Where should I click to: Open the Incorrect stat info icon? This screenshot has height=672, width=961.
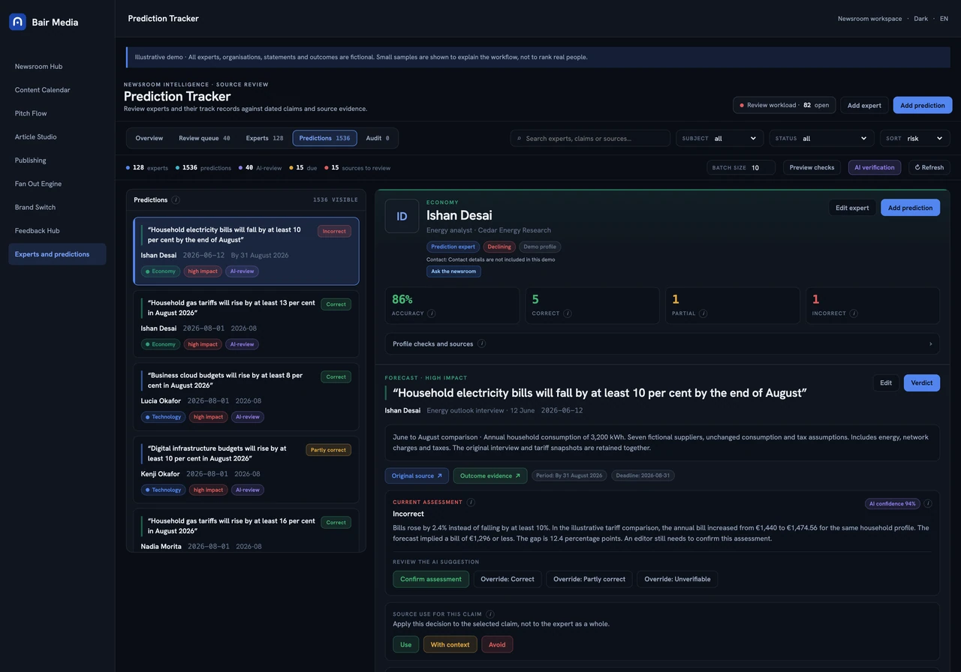(x=854, y=313)
